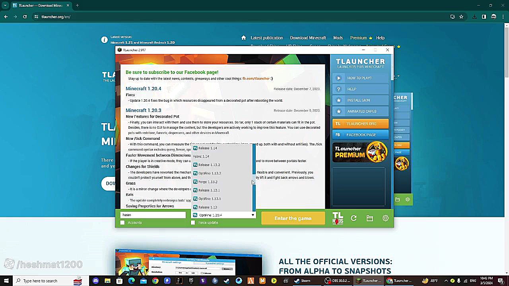Select Fabric 1.14 from the version list
The height and width of the screenshot is (286, 509).
(x=222, y=157)
